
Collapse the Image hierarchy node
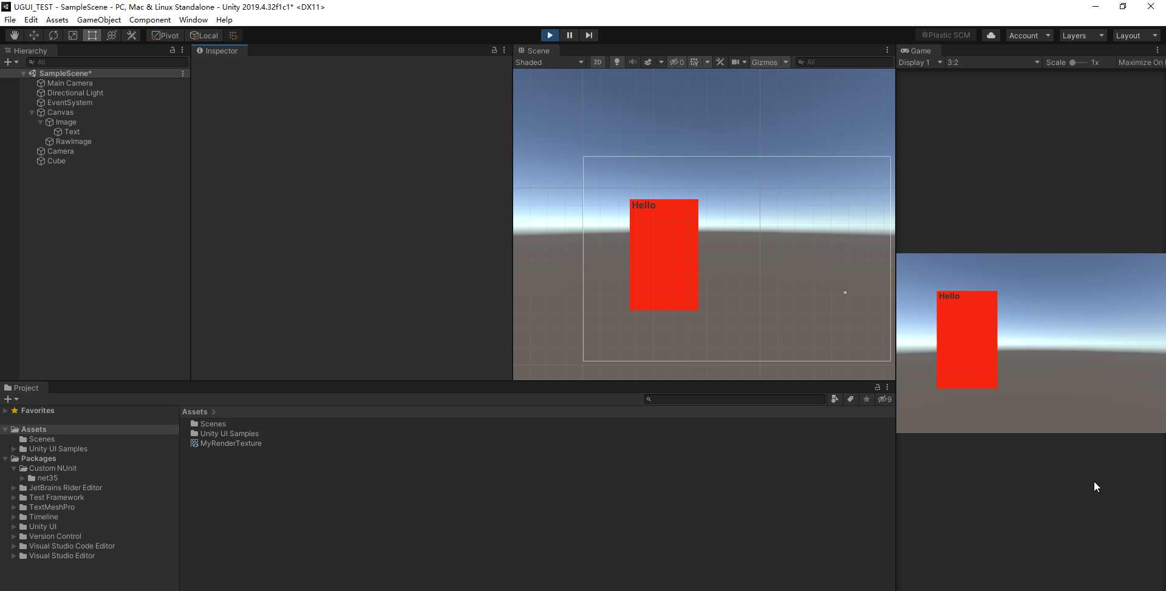(x=41, y=122)
